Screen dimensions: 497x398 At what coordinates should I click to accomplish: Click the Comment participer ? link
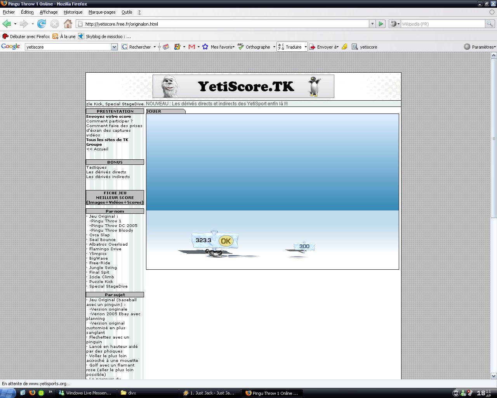tap(109, 121)
